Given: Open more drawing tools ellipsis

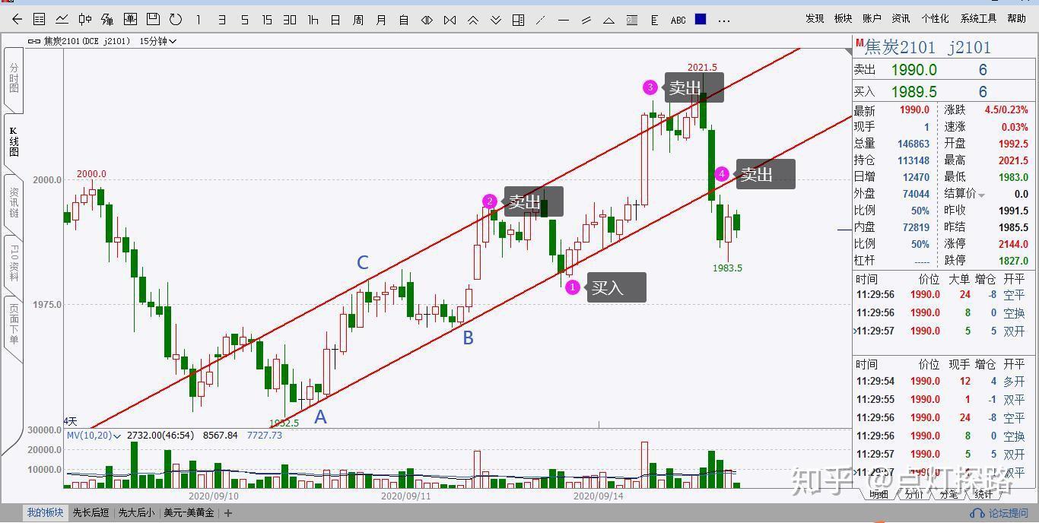Looking at the screenshot, I should [x=724, y=21].
